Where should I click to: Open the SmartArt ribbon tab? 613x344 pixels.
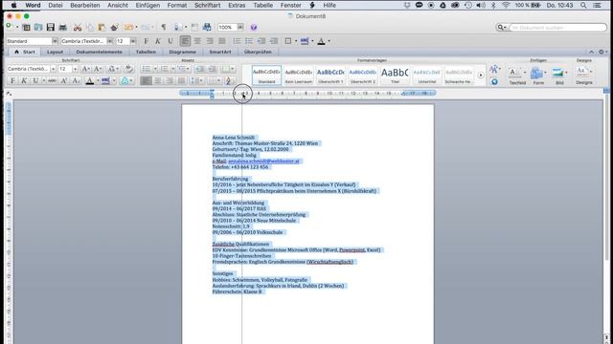(x=220, y=52)
